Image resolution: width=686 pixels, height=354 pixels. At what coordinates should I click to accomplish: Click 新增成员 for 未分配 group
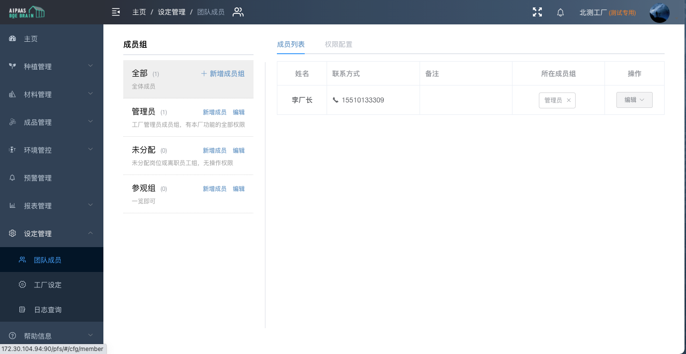(215, 151)
